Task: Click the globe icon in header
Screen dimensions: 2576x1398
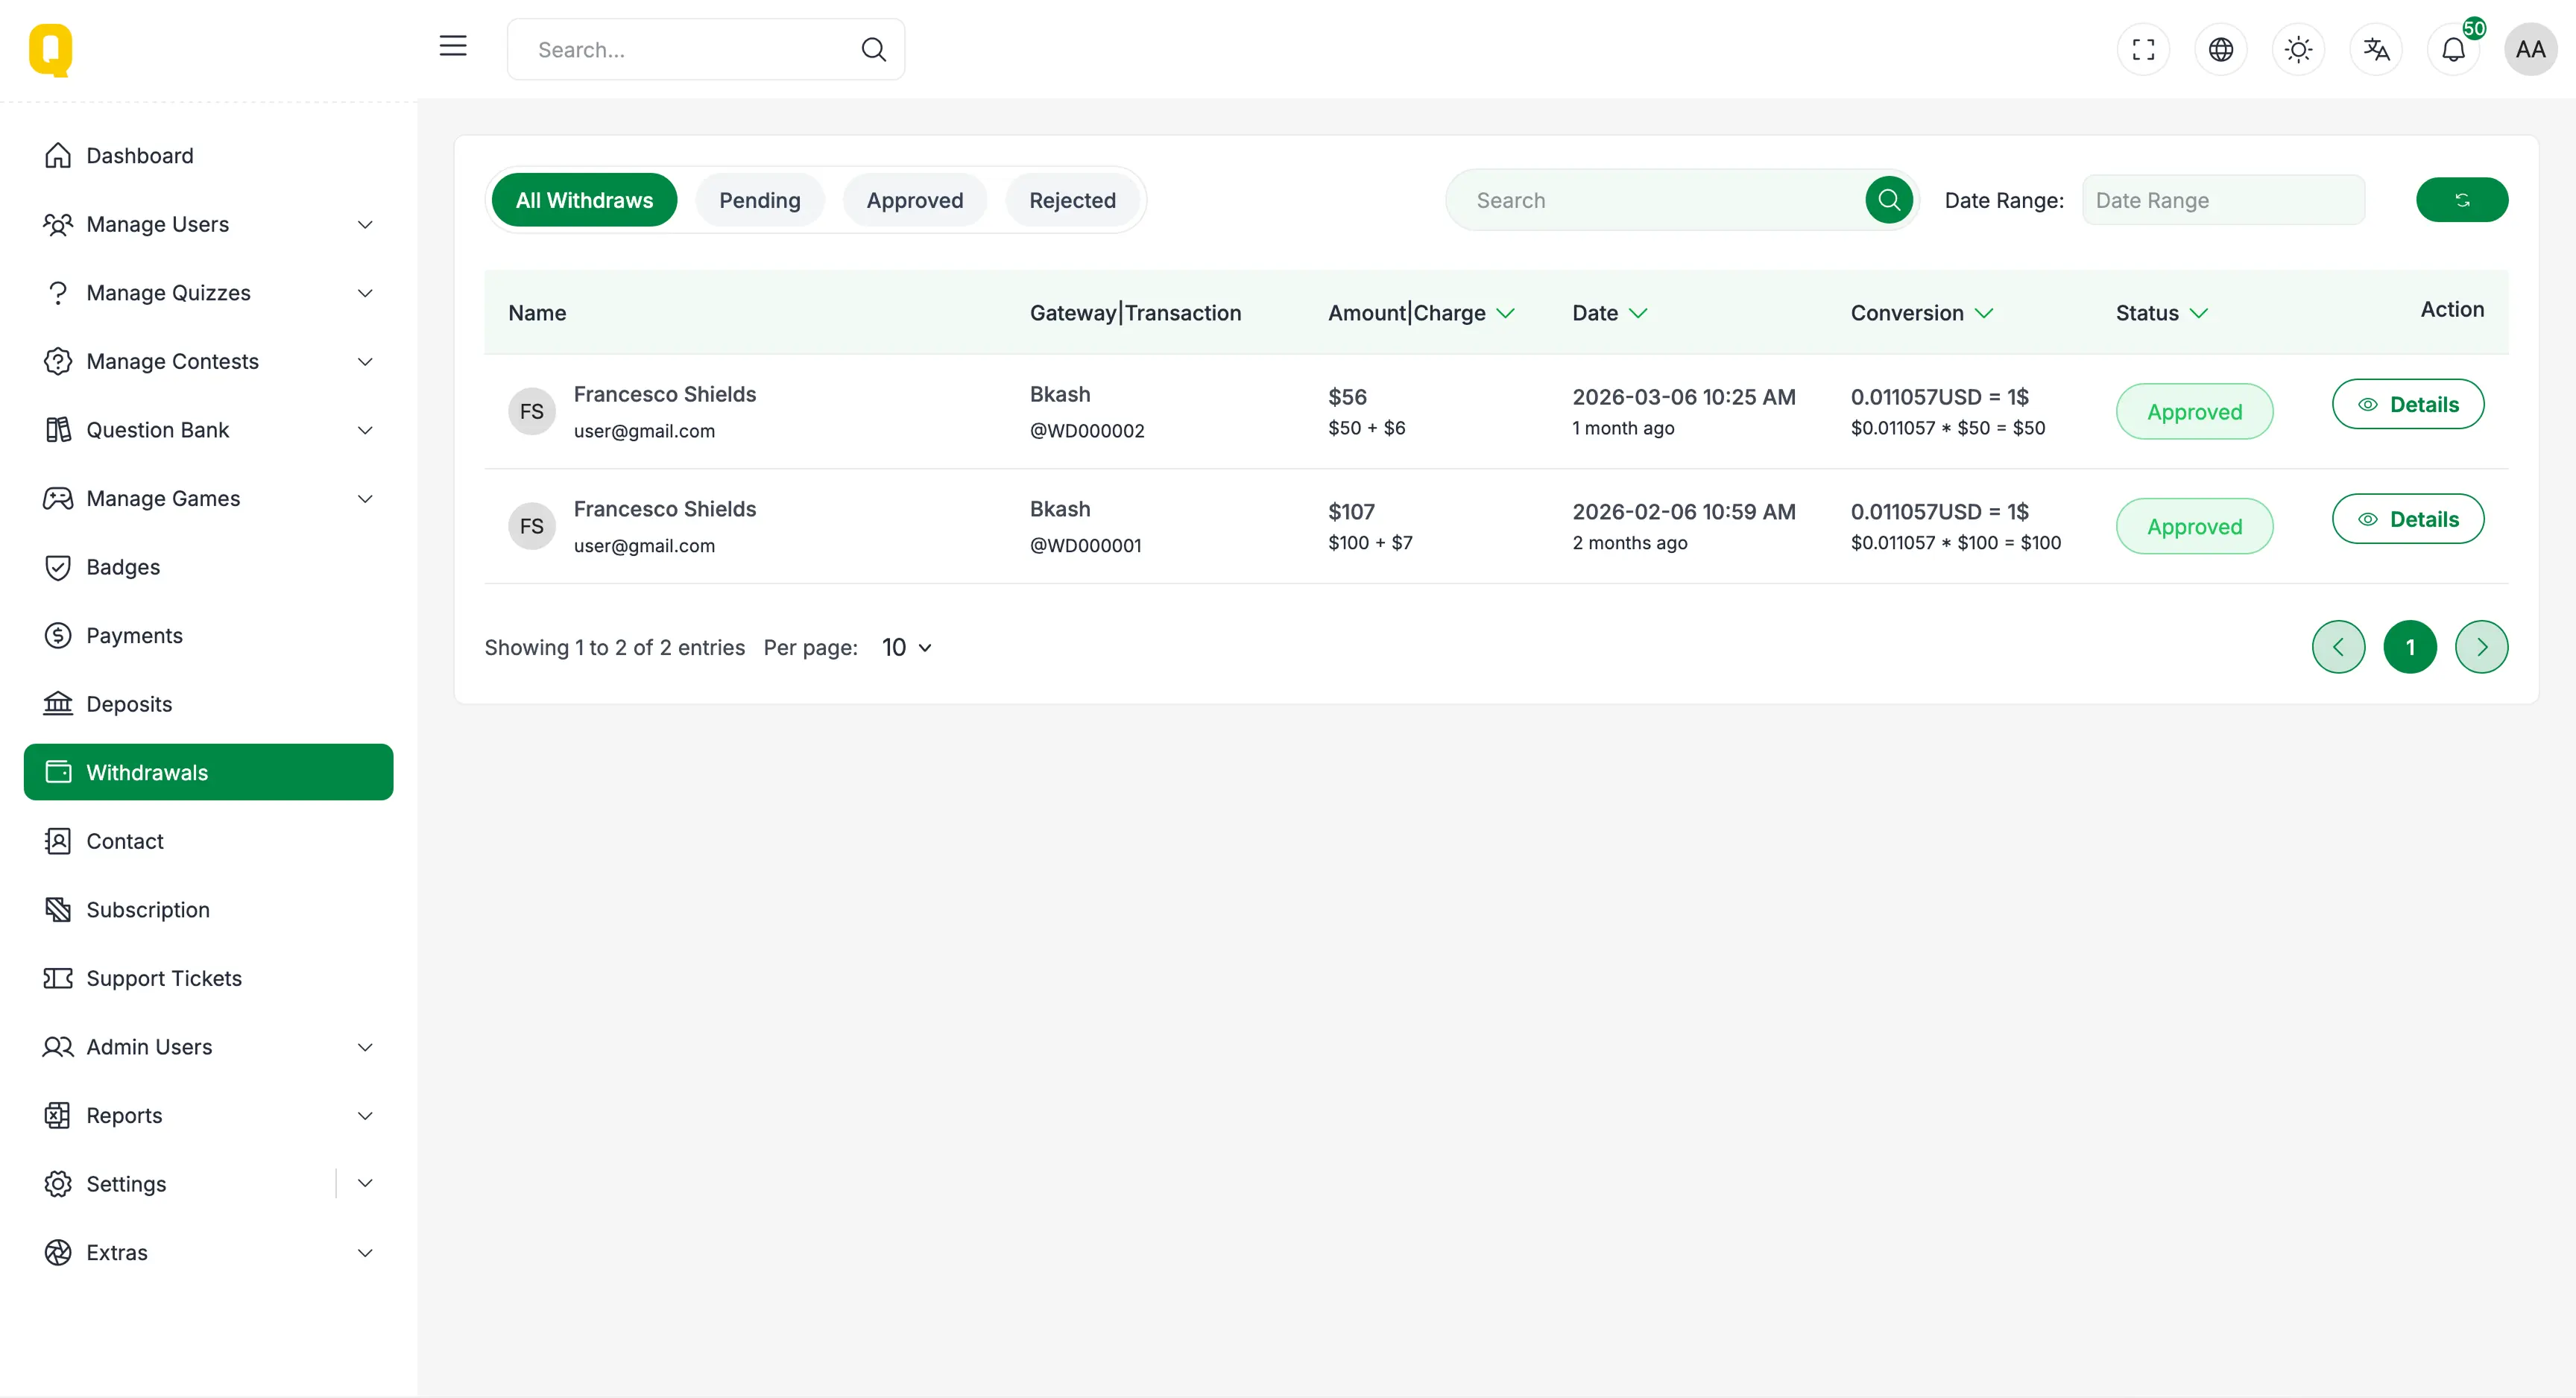Action: [x=2220, y=50]
